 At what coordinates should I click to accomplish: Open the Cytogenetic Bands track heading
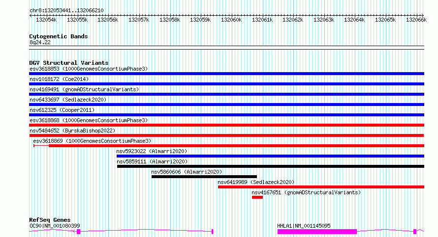(59, 36)
